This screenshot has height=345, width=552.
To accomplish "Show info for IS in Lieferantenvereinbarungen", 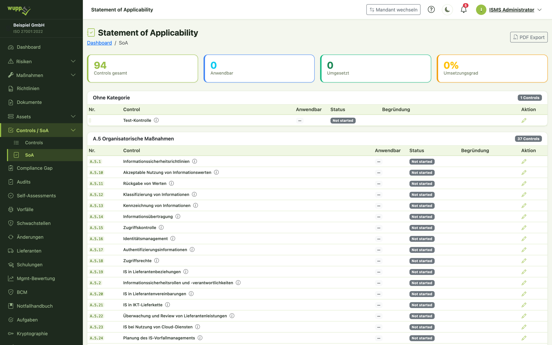I will coord(191,294).
